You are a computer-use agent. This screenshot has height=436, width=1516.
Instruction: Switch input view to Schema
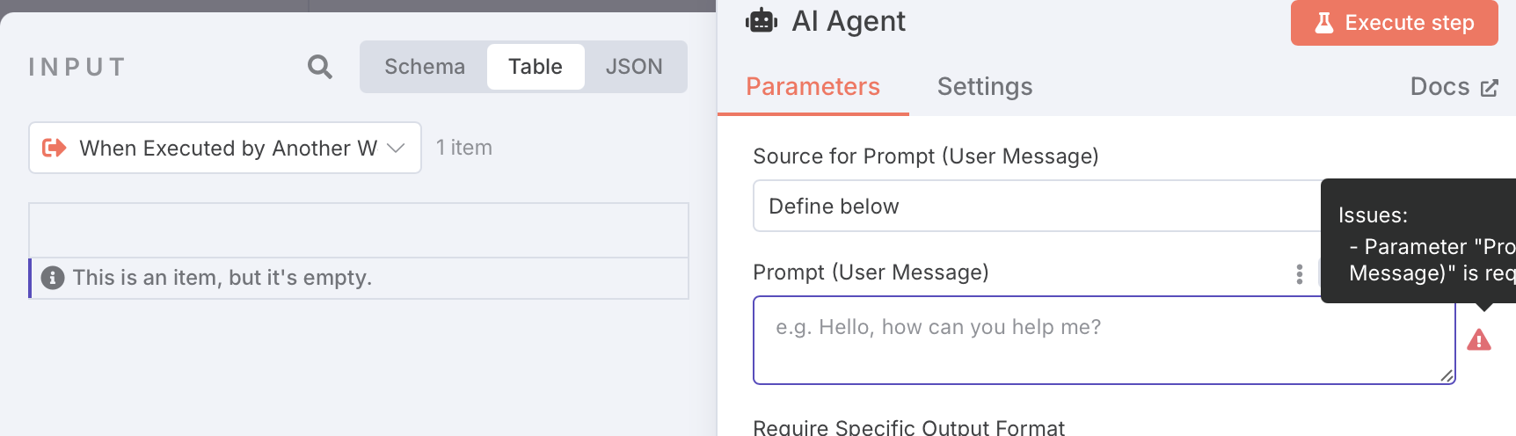425,67
